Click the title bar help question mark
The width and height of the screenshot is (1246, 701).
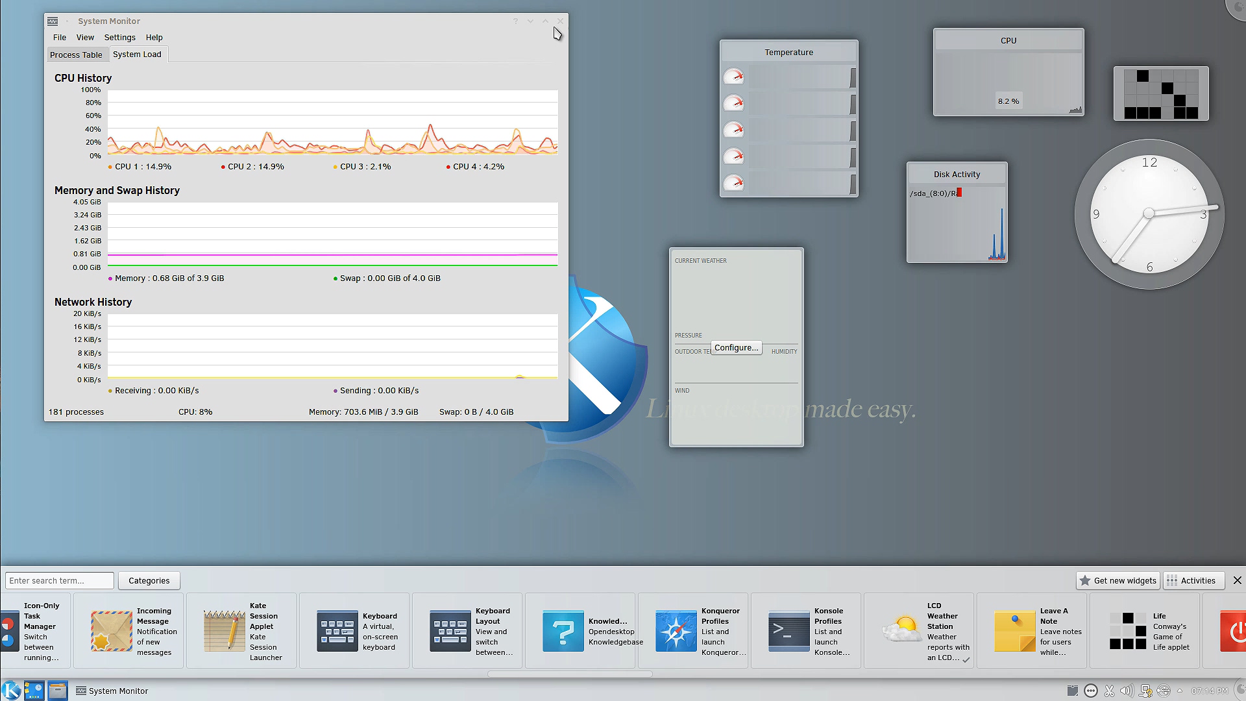click(515, 21)
